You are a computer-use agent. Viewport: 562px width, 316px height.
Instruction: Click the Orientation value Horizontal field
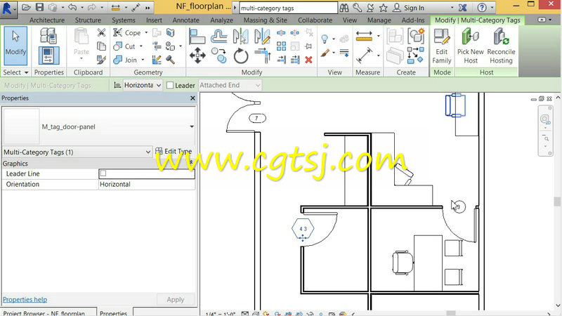pos(147,184)
